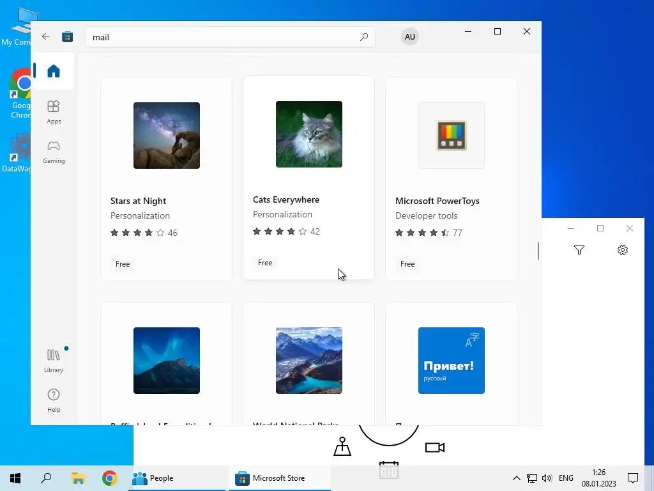Switch to the People taskbar app
Screen dimensions: 654x491
point(178,478)
